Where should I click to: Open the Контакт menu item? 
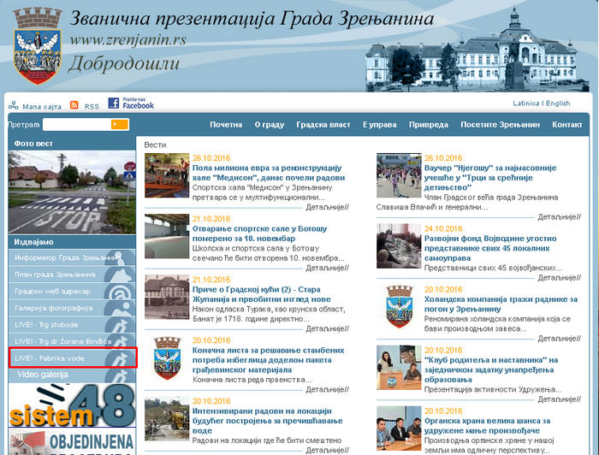pos(566,124)
